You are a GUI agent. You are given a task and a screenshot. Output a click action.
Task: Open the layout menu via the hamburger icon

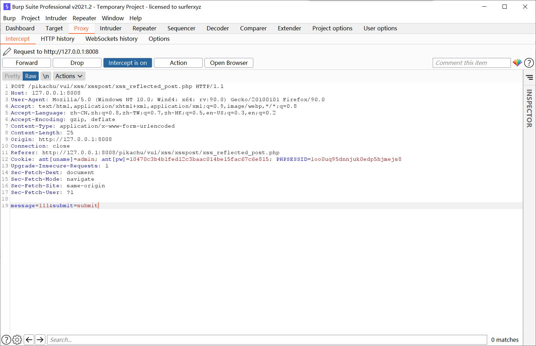point(530,77)
